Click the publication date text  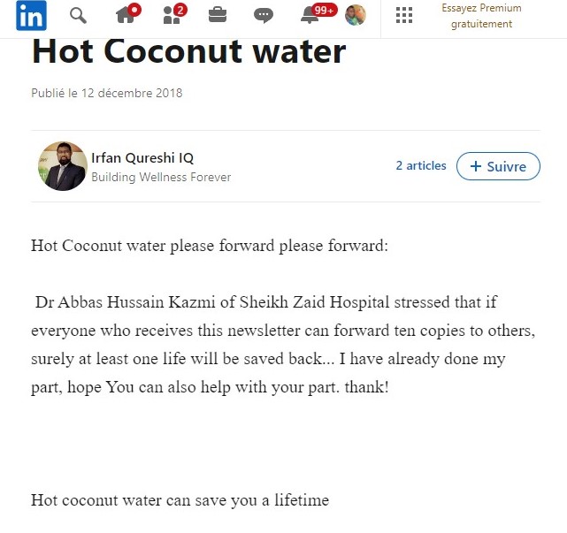click(107, 93)
